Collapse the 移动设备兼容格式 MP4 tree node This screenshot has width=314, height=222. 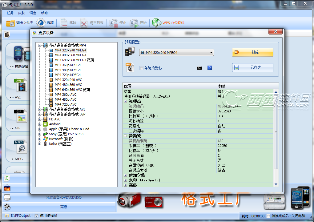point(39,46)
